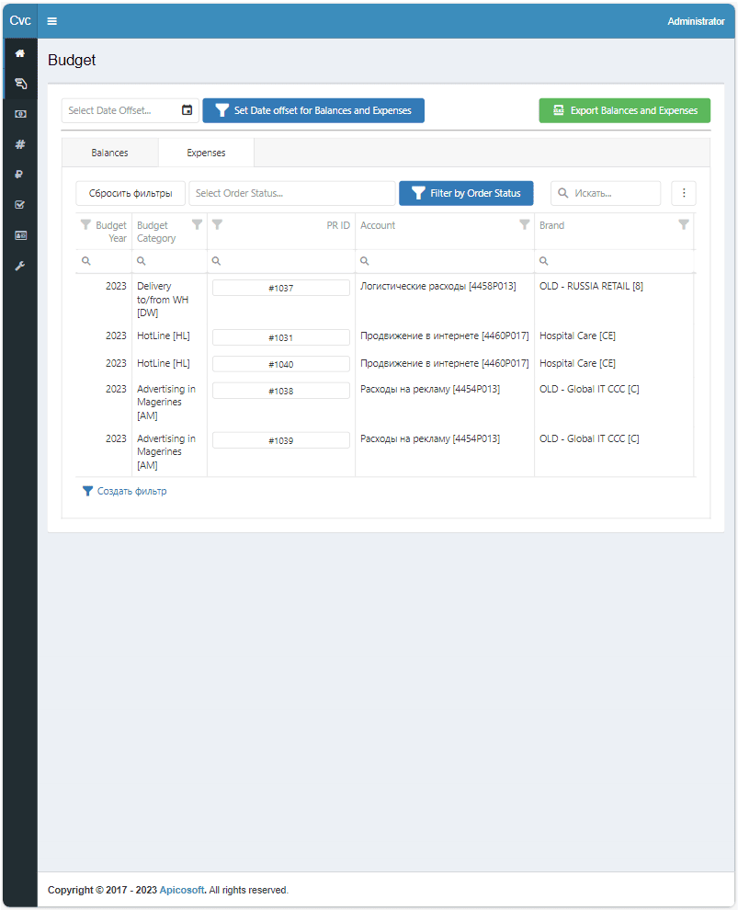The width and height of the screenshot is (738, 910).
Task: Open the Budget Category column filter
Action: 197,224
